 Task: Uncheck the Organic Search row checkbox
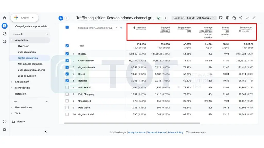pyautogui.click(x=67, y=67)
